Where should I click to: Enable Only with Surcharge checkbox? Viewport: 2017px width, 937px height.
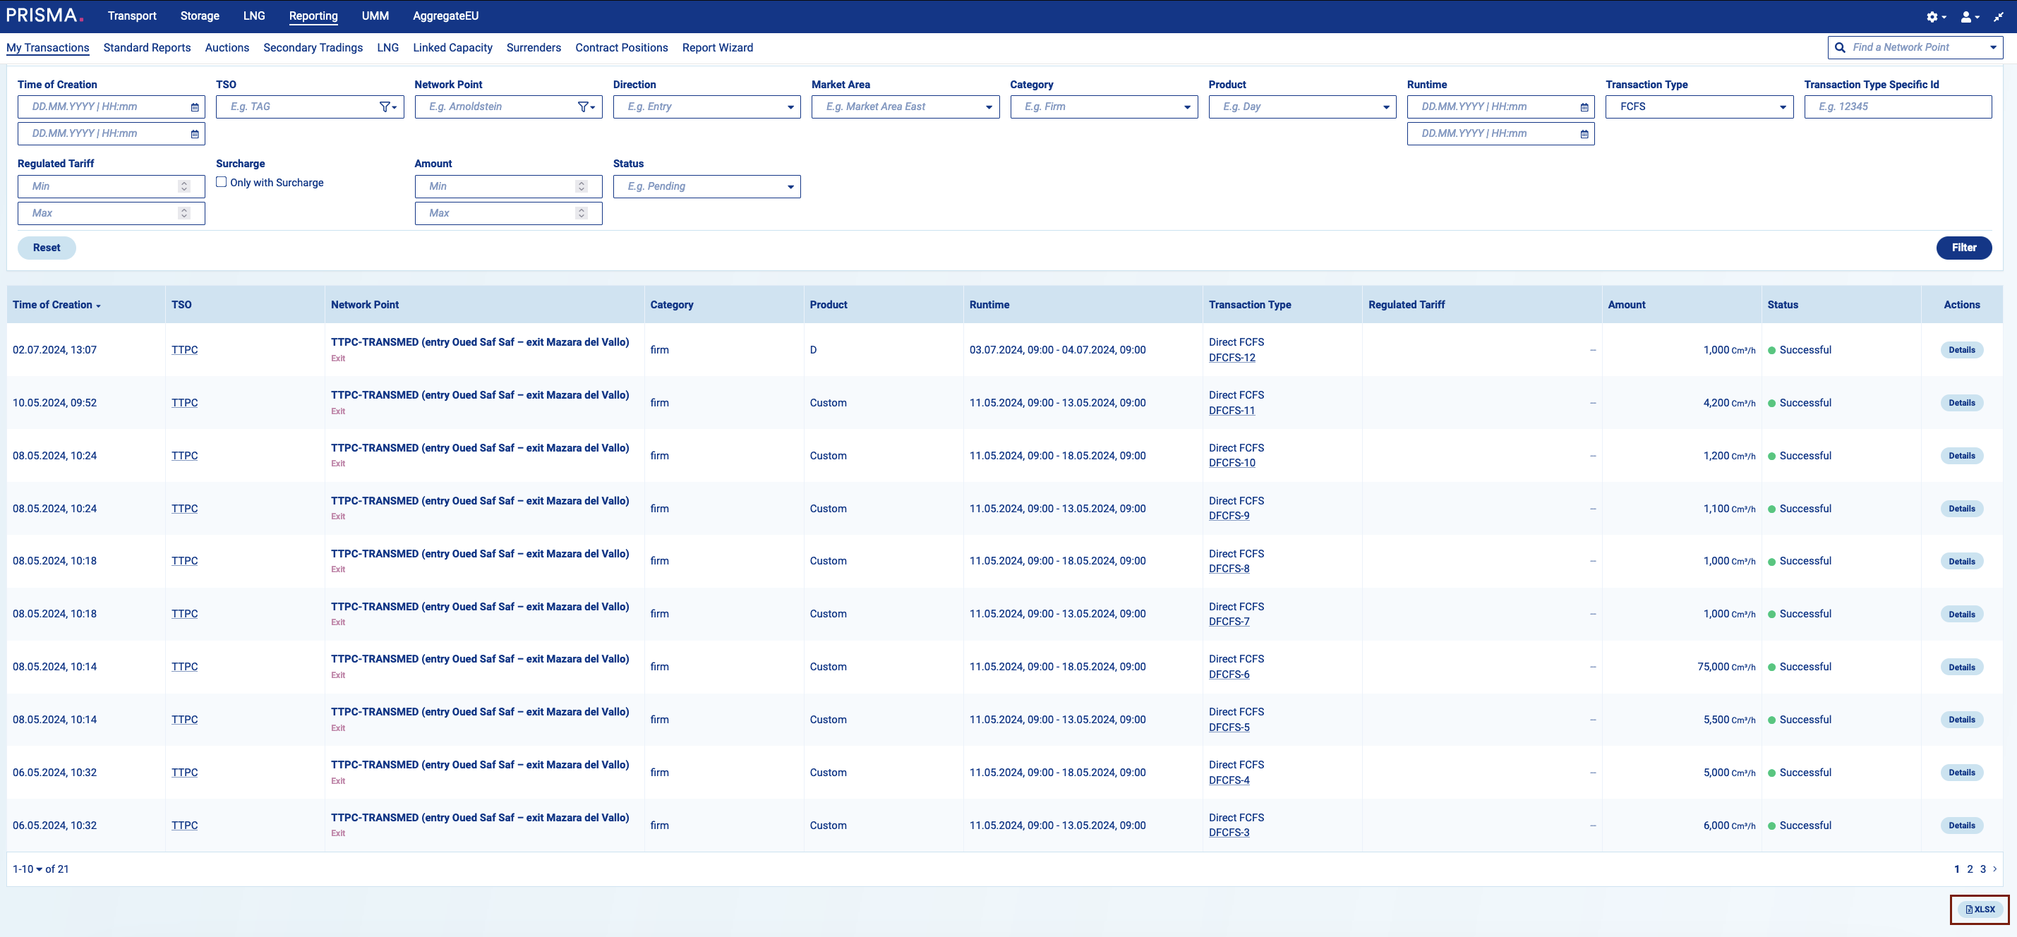tap(222, 182)
